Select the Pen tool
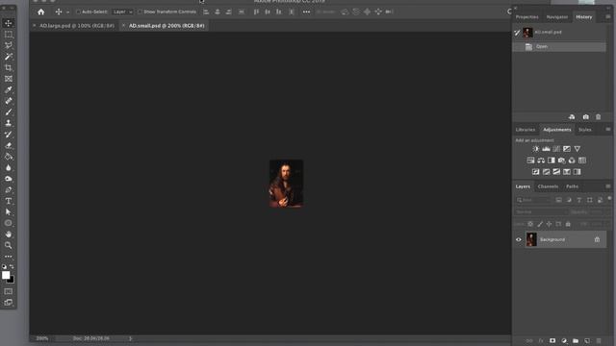616x346 pixels. tap(9, 190)
